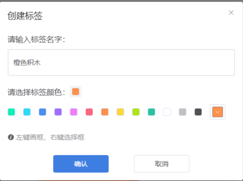The height and width of the screenshot is (181, 243).
Task: Select the pink-violet color swatch
Action: pyautogui.click(x=74, y=112)
